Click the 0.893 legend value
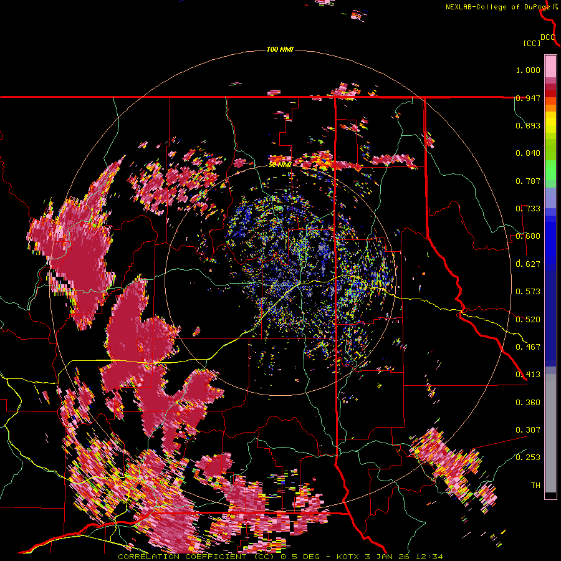Viewport: 561px width, 561px height. pyautogui.click(x=528, y=125)
